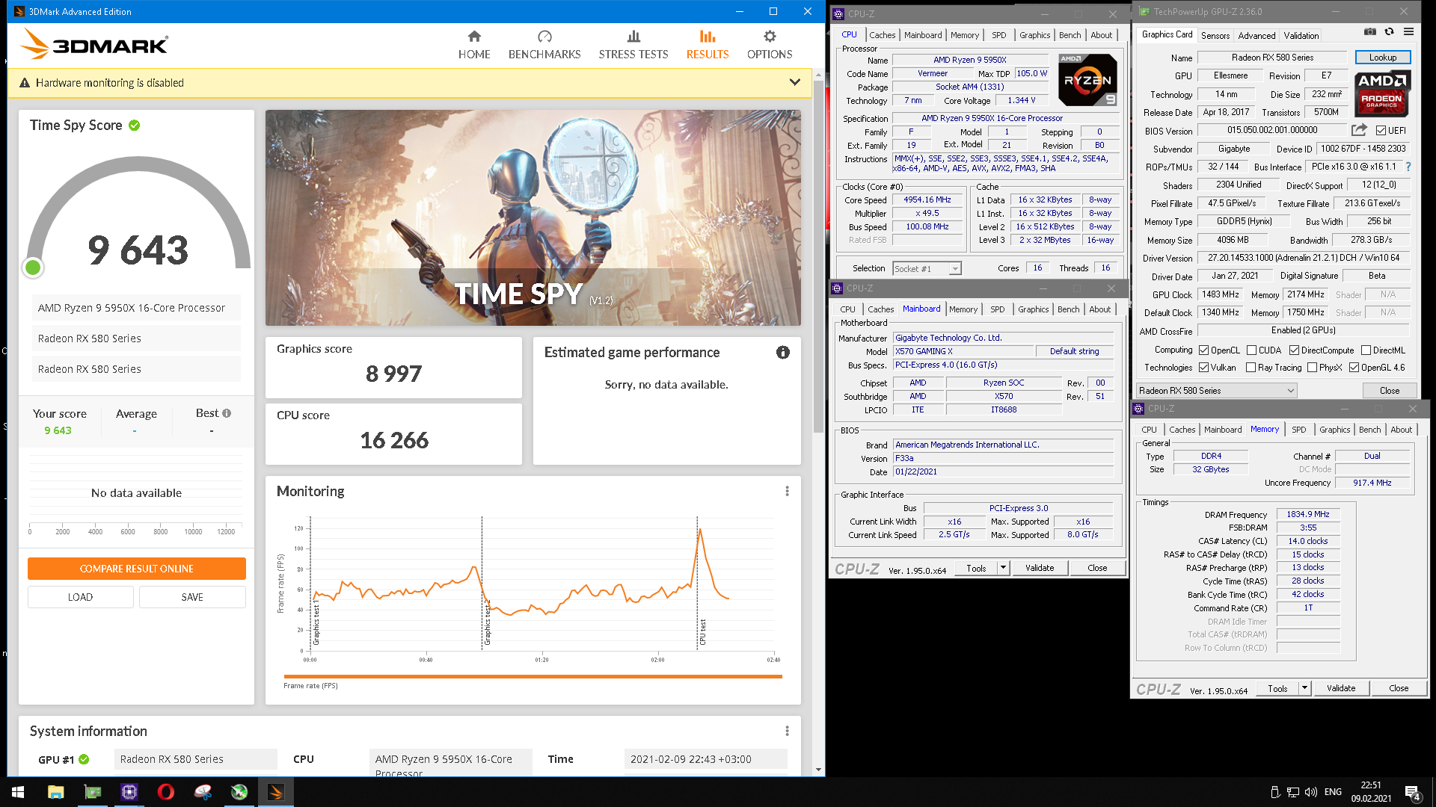Open the Socket #1 selection dropdown in CPU-Z
The width and height of the screenshot is (1436, 807).
click(x=954, y=269)
